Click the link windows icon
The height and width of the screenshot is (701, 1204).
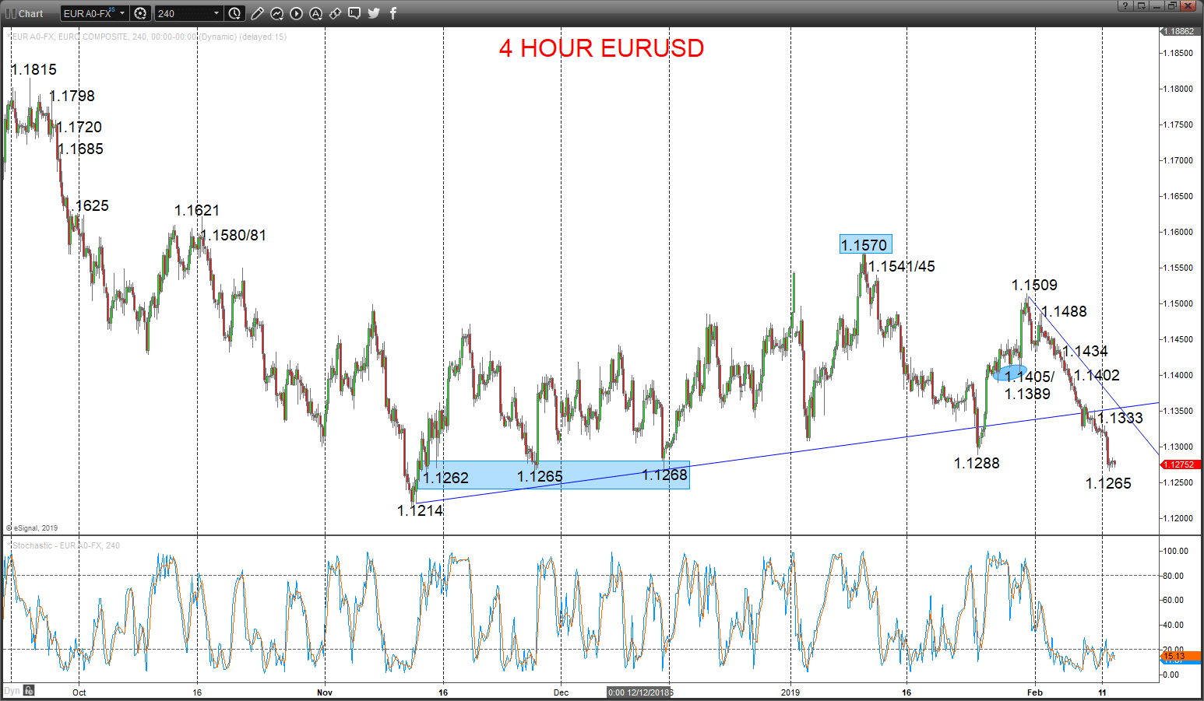coord(335,13)
